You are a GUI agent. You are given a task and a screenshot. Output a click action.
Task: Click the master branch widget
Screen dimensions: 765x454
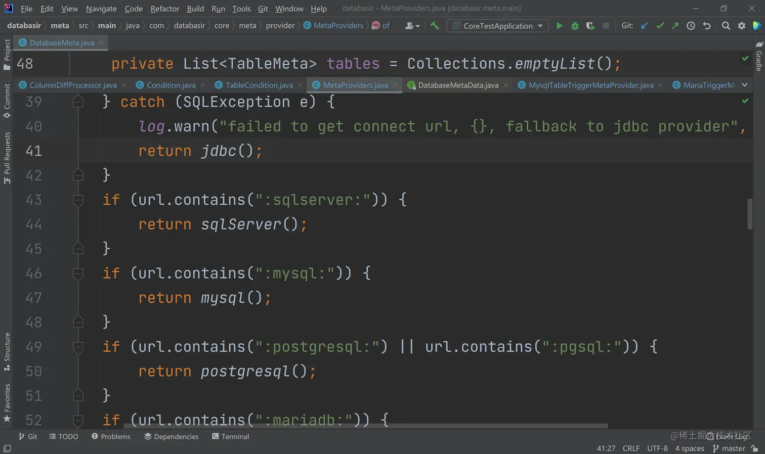(729, 448)
